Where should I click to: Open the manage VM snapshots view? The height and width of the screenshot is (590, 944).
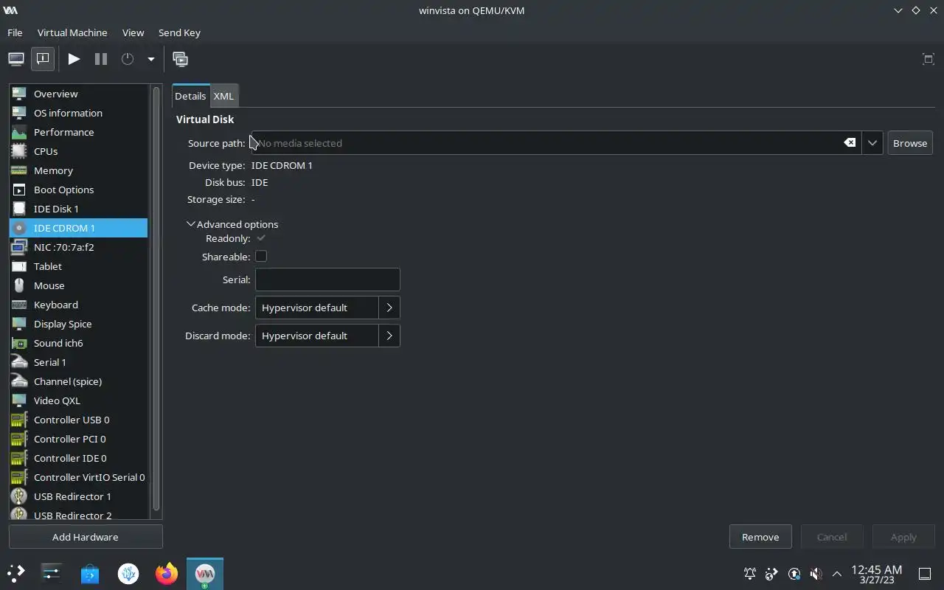[x=180, y=59]
